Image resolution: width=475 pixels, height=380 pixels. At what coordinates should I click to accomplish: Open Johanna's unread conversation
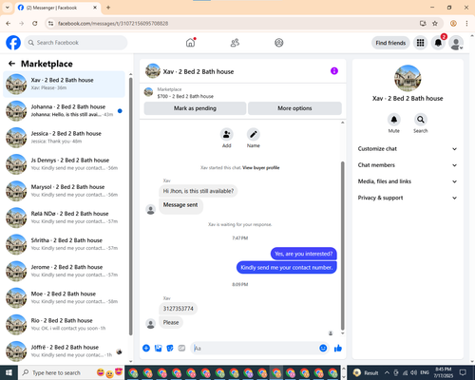65,111
